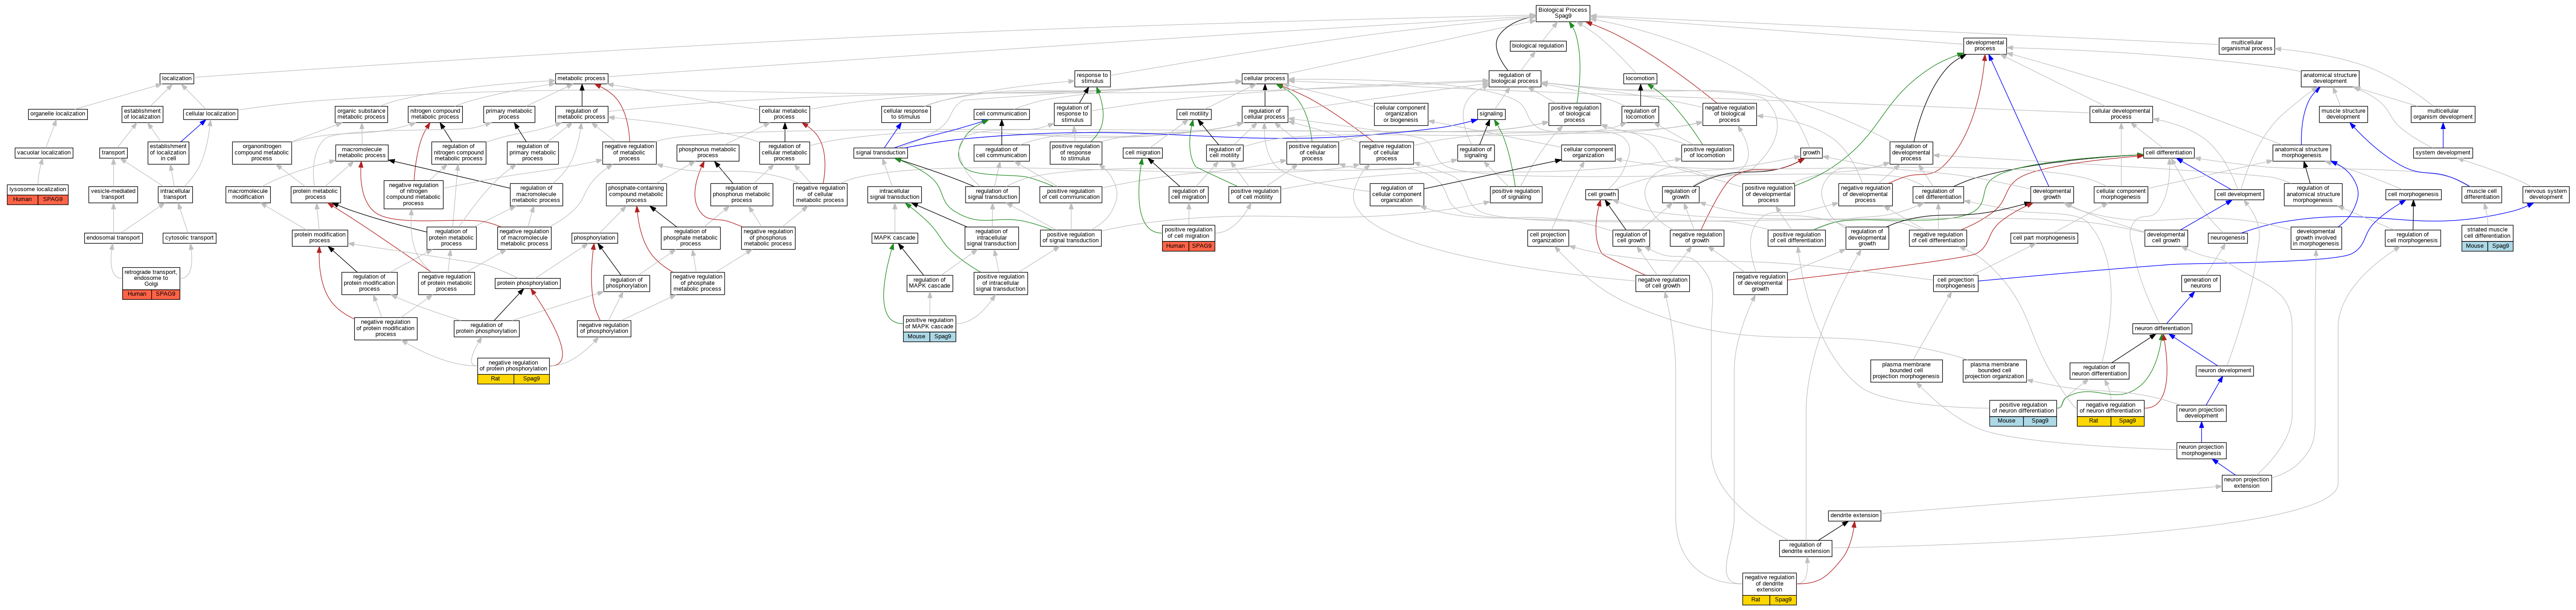Click "Rat" cell under negative regulation of protein phosphorylation
2576x610 pixels.
pos(495,379)
